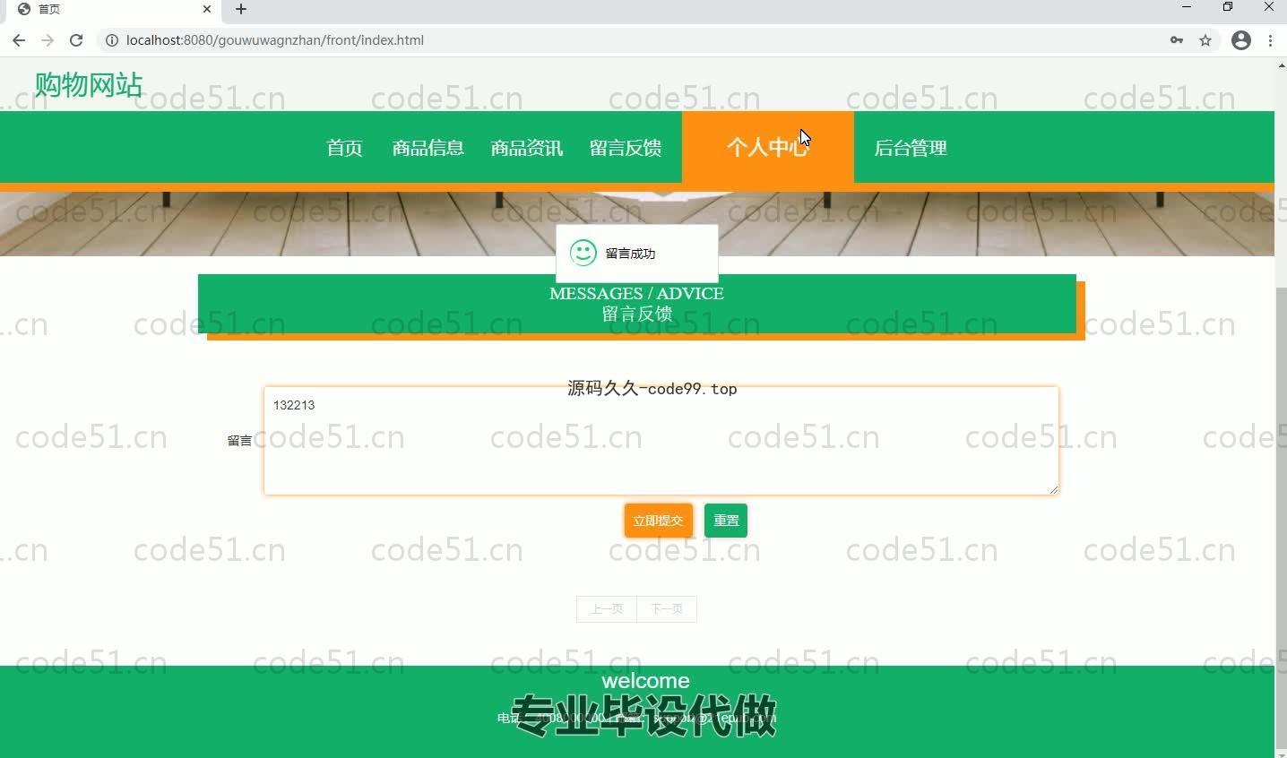Go to next page 下一页
1287x758 pixels.
pyautogui.click(x=667, y=609)
